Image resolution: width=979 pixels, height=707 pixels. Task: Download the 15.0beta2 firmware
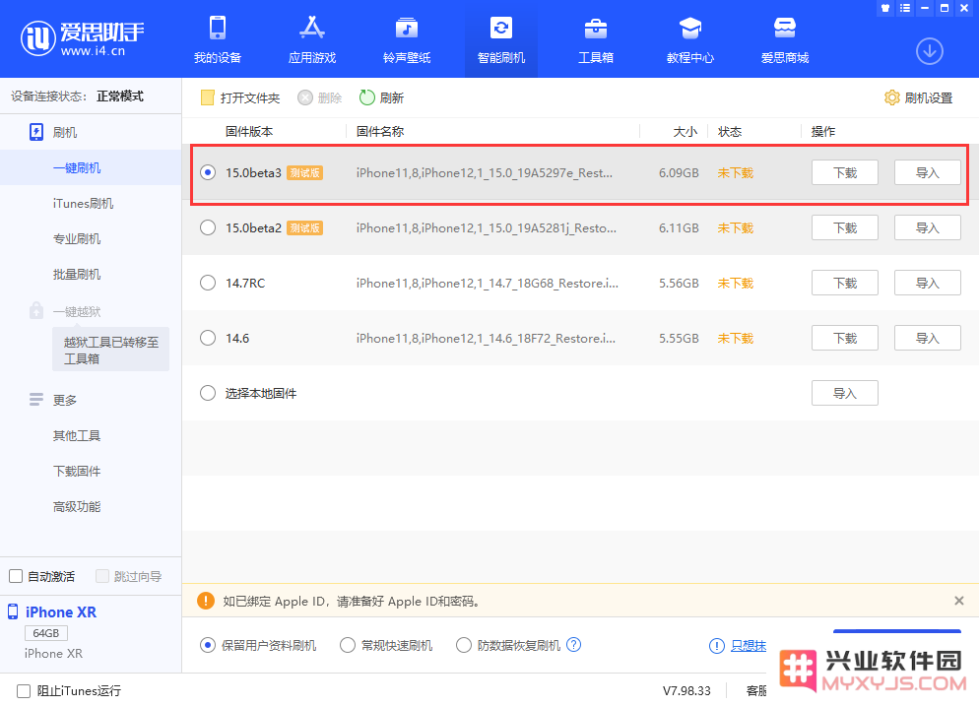click(845, 227)
